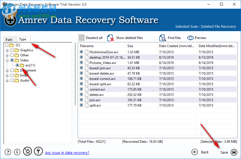Click the Save floppy disk icon

coord(234,152)
